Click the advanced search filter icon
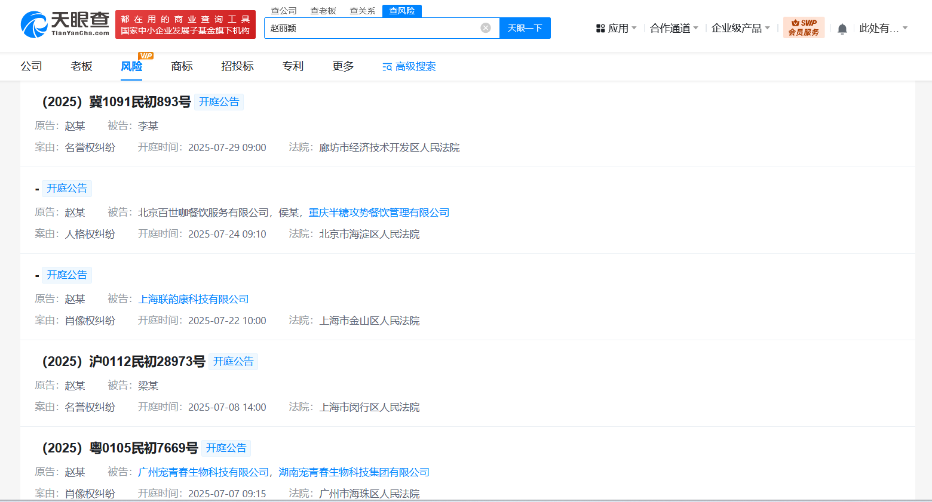Viewport: 932px width, 502px height. pos(387,67)
